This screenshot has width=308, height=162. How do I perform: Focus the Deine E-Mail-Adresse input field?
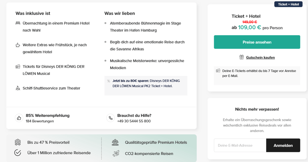click(x=240, y=145)
